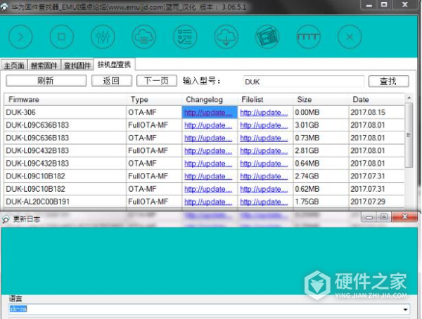This screenshot has width=422, height=319.
Task: Click the zh-cn language combo box text
Action: (x=18, y=308)
